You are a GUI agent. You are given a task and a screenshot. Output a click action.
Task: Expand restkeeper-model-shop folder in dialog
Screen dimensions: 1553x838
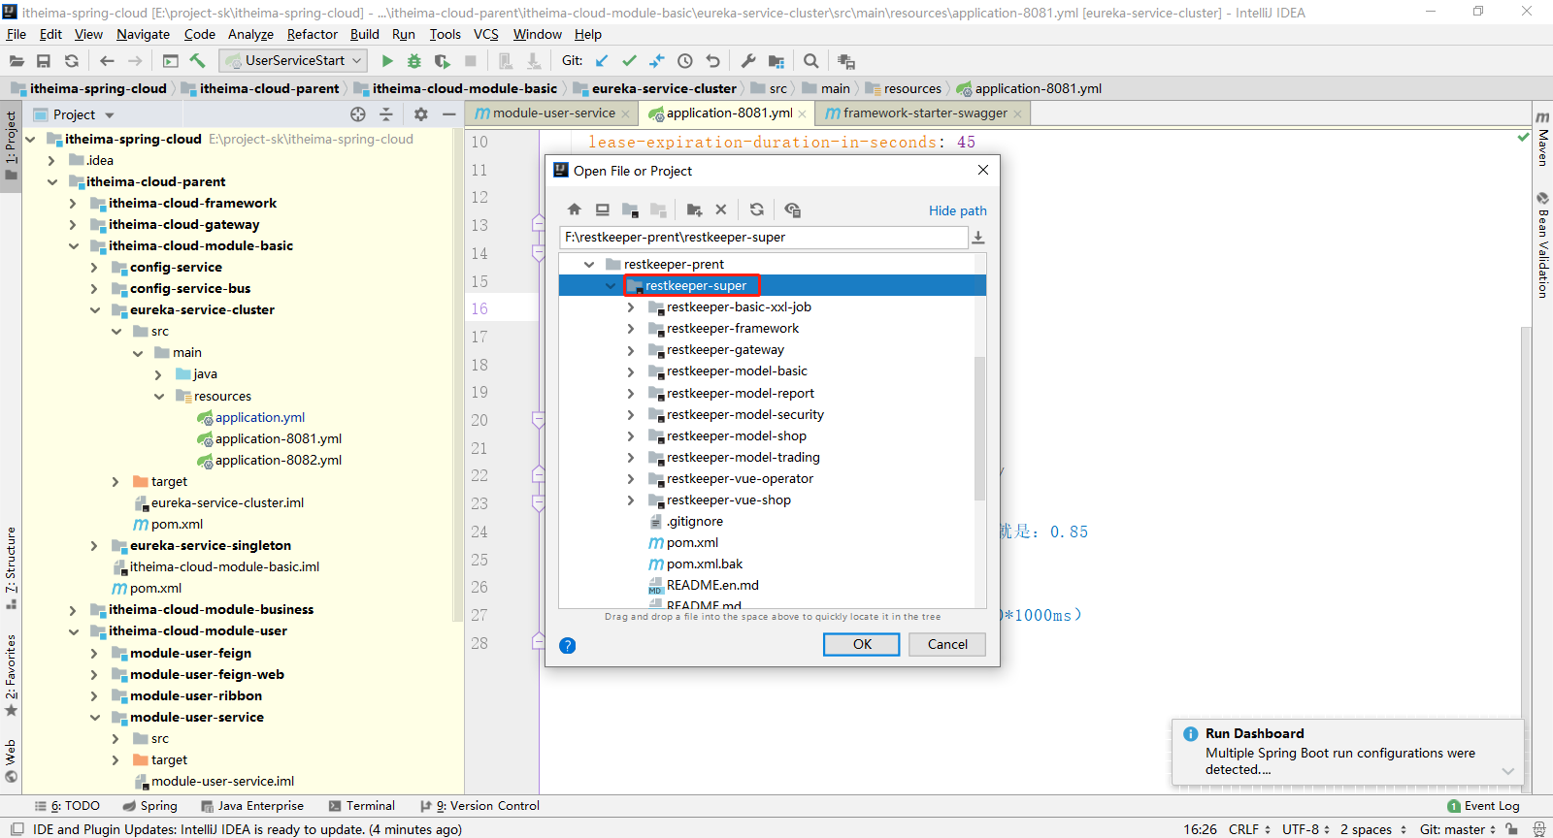tap(631, 436)
